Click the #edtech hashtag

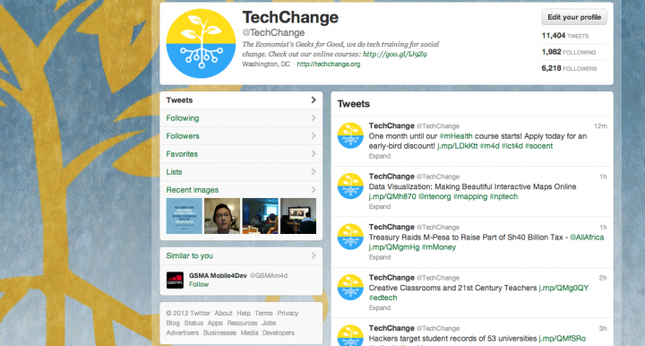[383, 298]
